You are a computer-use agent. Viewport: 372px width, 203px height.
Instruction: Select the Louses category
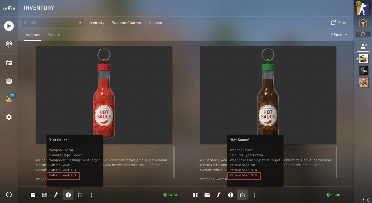coord(155,23)
